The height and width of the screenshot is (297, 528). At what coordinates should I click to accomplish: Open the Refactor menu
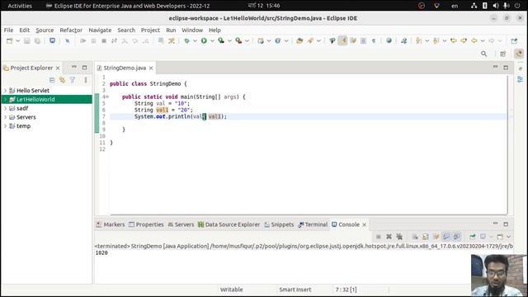(x=71, y=30)
